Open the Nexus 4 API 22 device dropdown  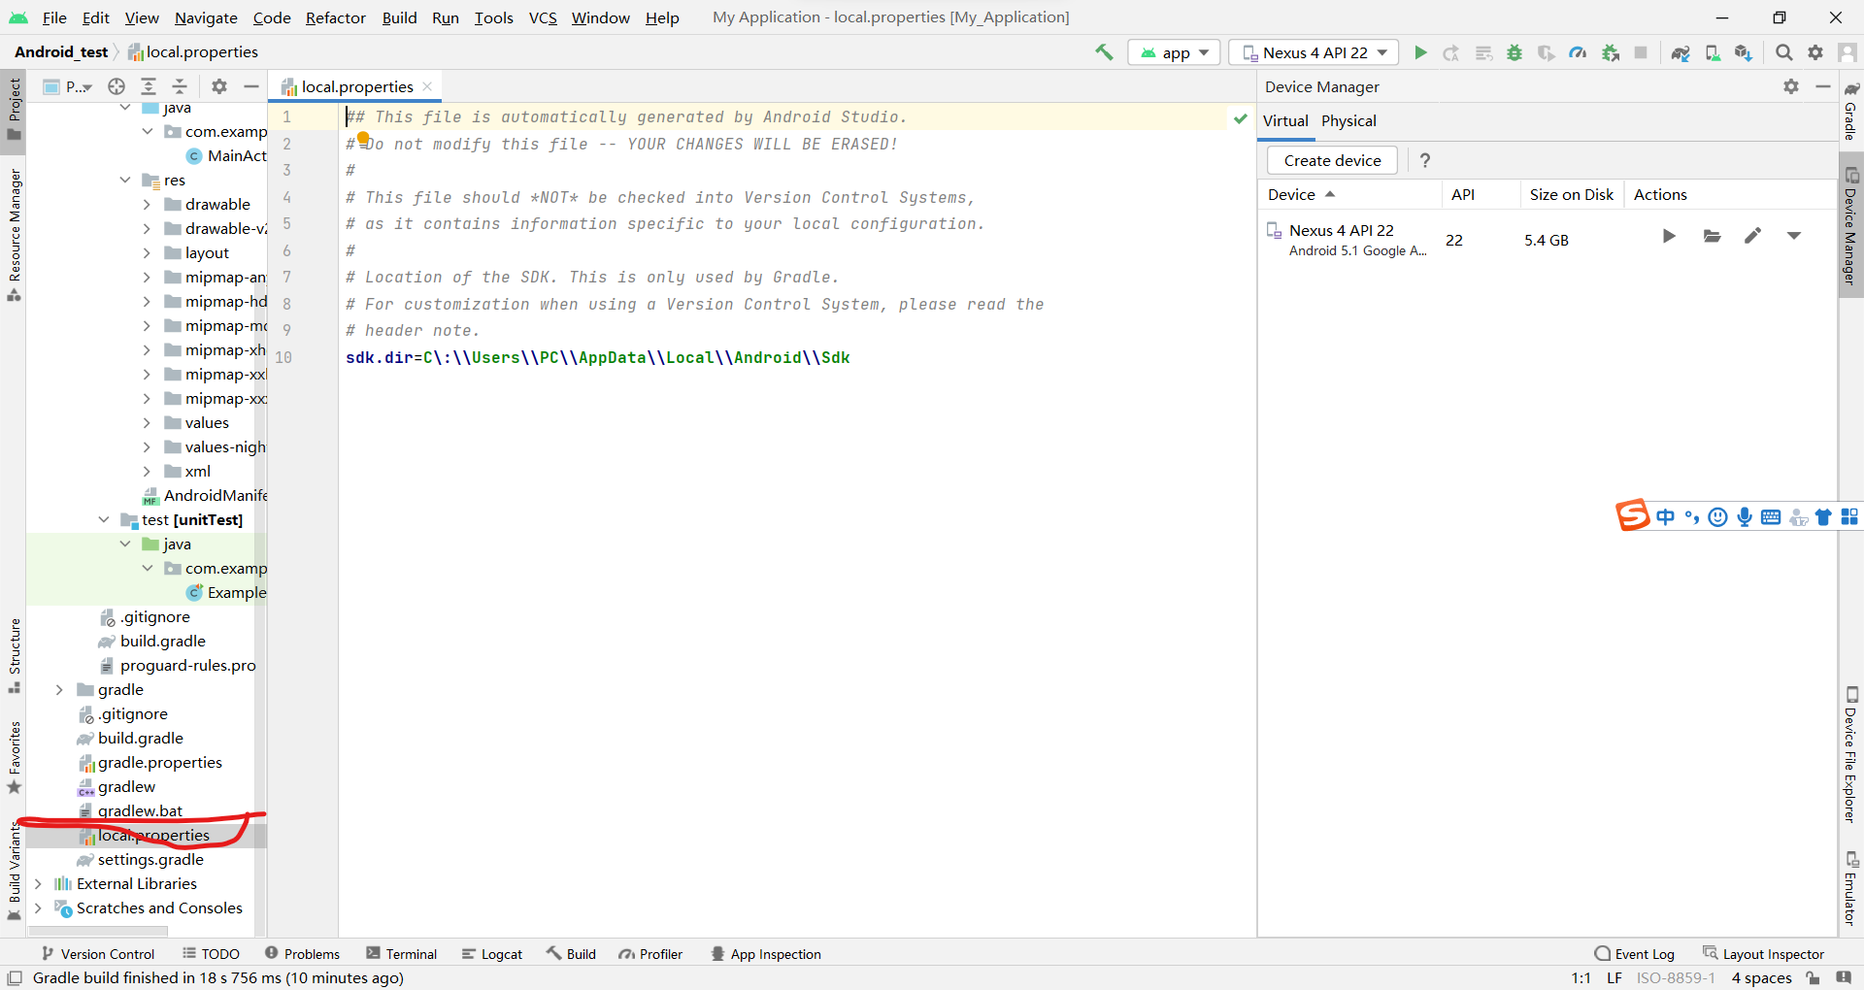(x=1314, y=52)
